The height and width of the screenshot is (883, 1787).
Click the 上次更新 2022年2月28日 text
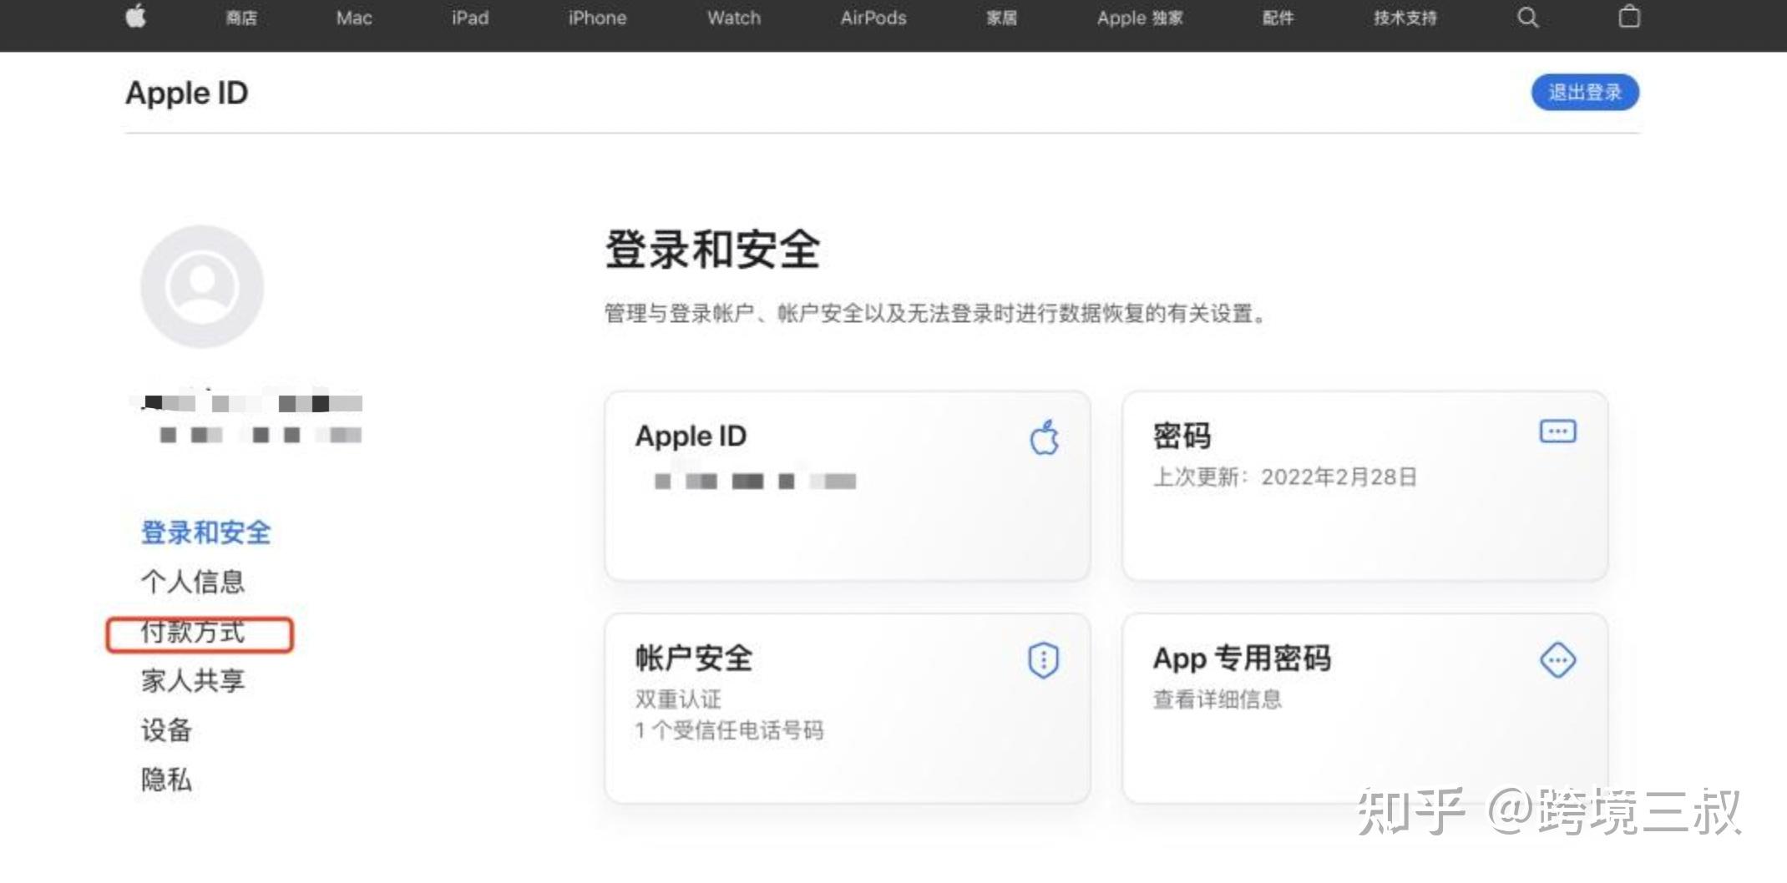(1285, 477)
